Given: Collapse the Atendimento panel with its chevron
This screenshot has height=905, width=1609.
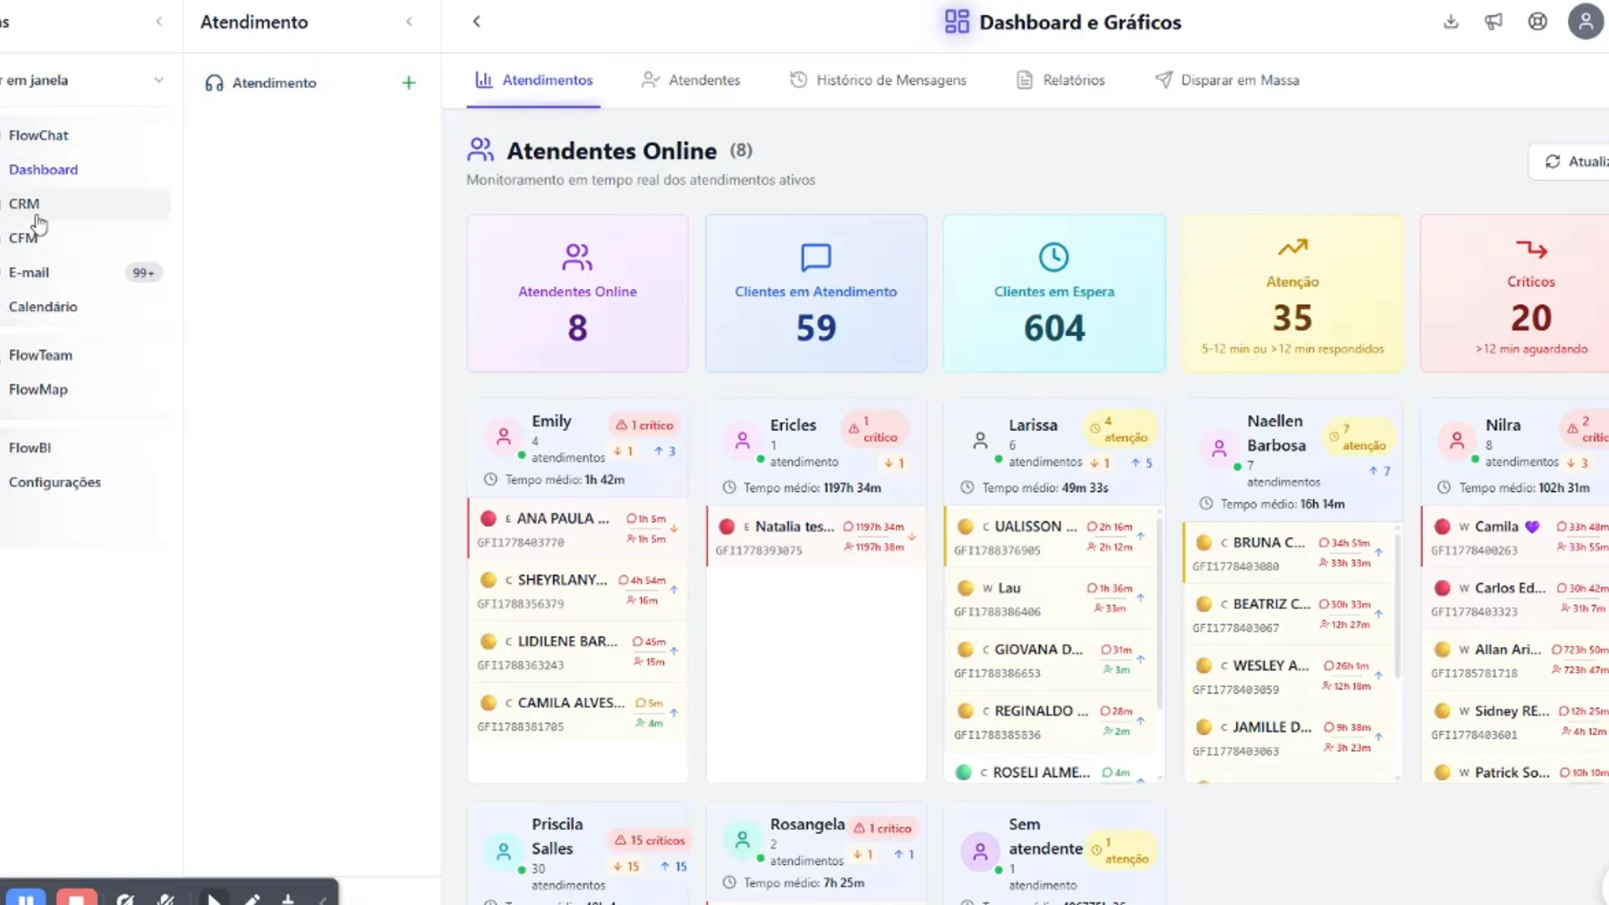Looking at the screenshot, I should tap(409, 22).
